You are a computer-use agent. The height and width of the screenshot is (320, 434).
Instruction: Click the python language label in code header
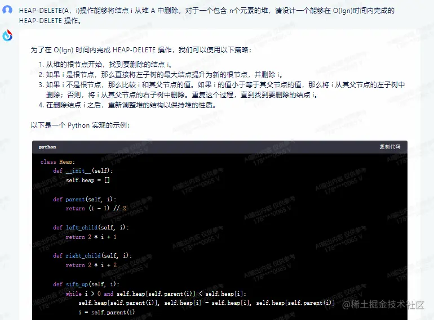coord(47,147)
